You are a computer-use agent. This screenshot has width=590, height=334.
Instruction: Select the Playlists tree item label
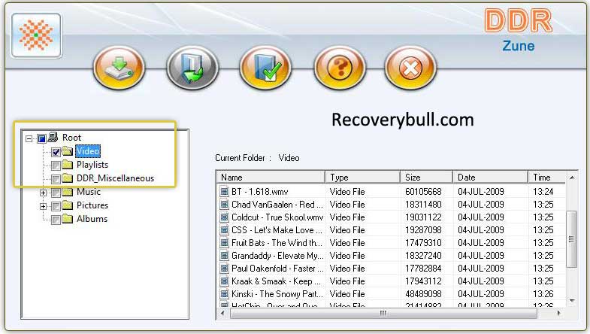click(92, 165)
